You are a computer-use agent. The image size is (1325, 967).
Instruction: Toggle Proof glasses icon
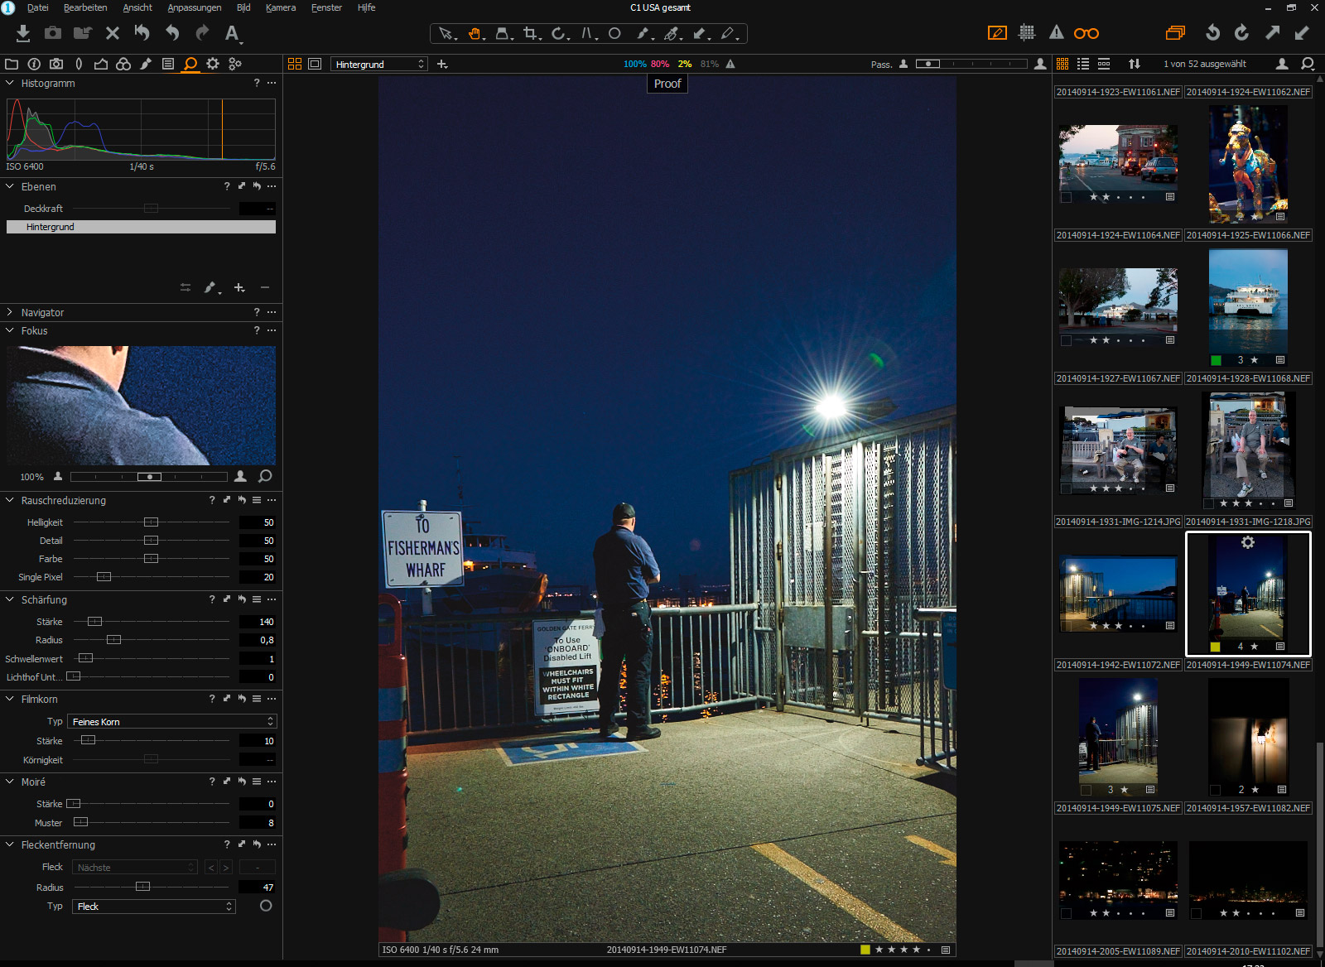click(1086, 33)
